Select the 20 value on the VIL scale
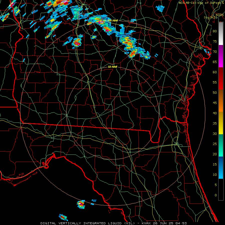Viewport: 225px width, 225px height. coord(215,154)
